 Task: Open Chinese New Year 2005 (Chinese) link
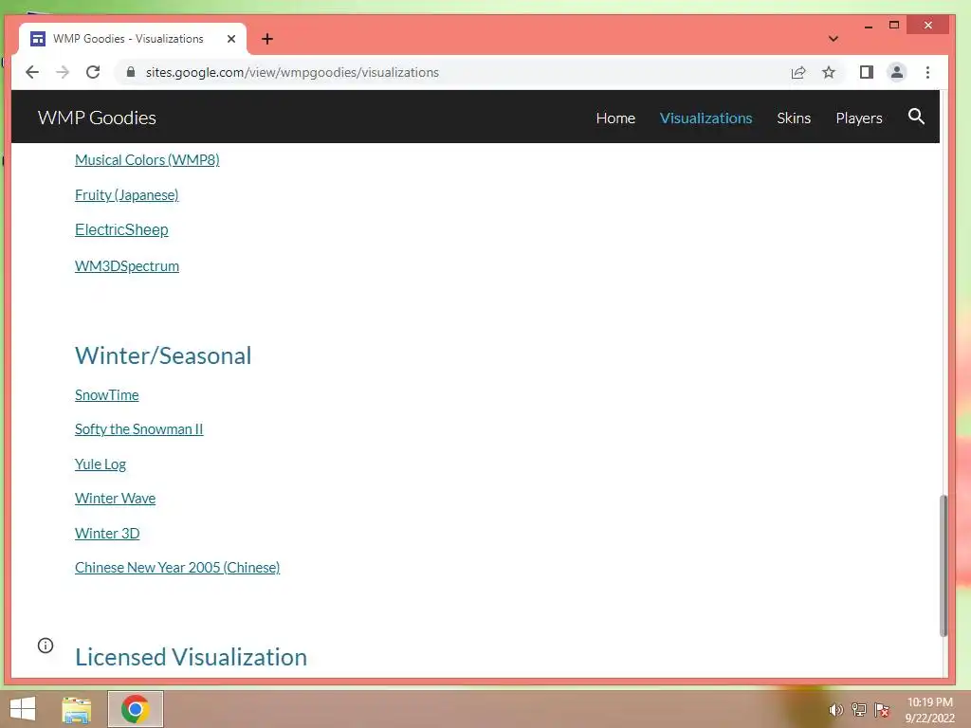tap(177, 568)
